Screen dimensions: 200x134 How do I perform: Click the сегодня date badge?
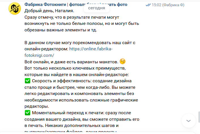point(96,8)
